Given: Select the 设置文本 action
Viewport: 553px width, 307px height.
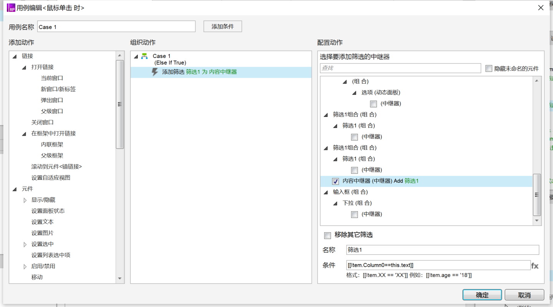Looking at the screenshot, I should (42, 222).
